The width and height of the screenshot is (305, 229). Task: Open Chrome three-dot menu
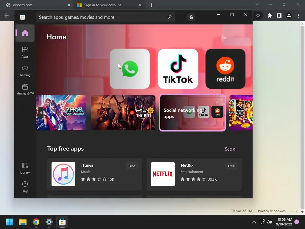pyautogui.click(x=298, y=16)
